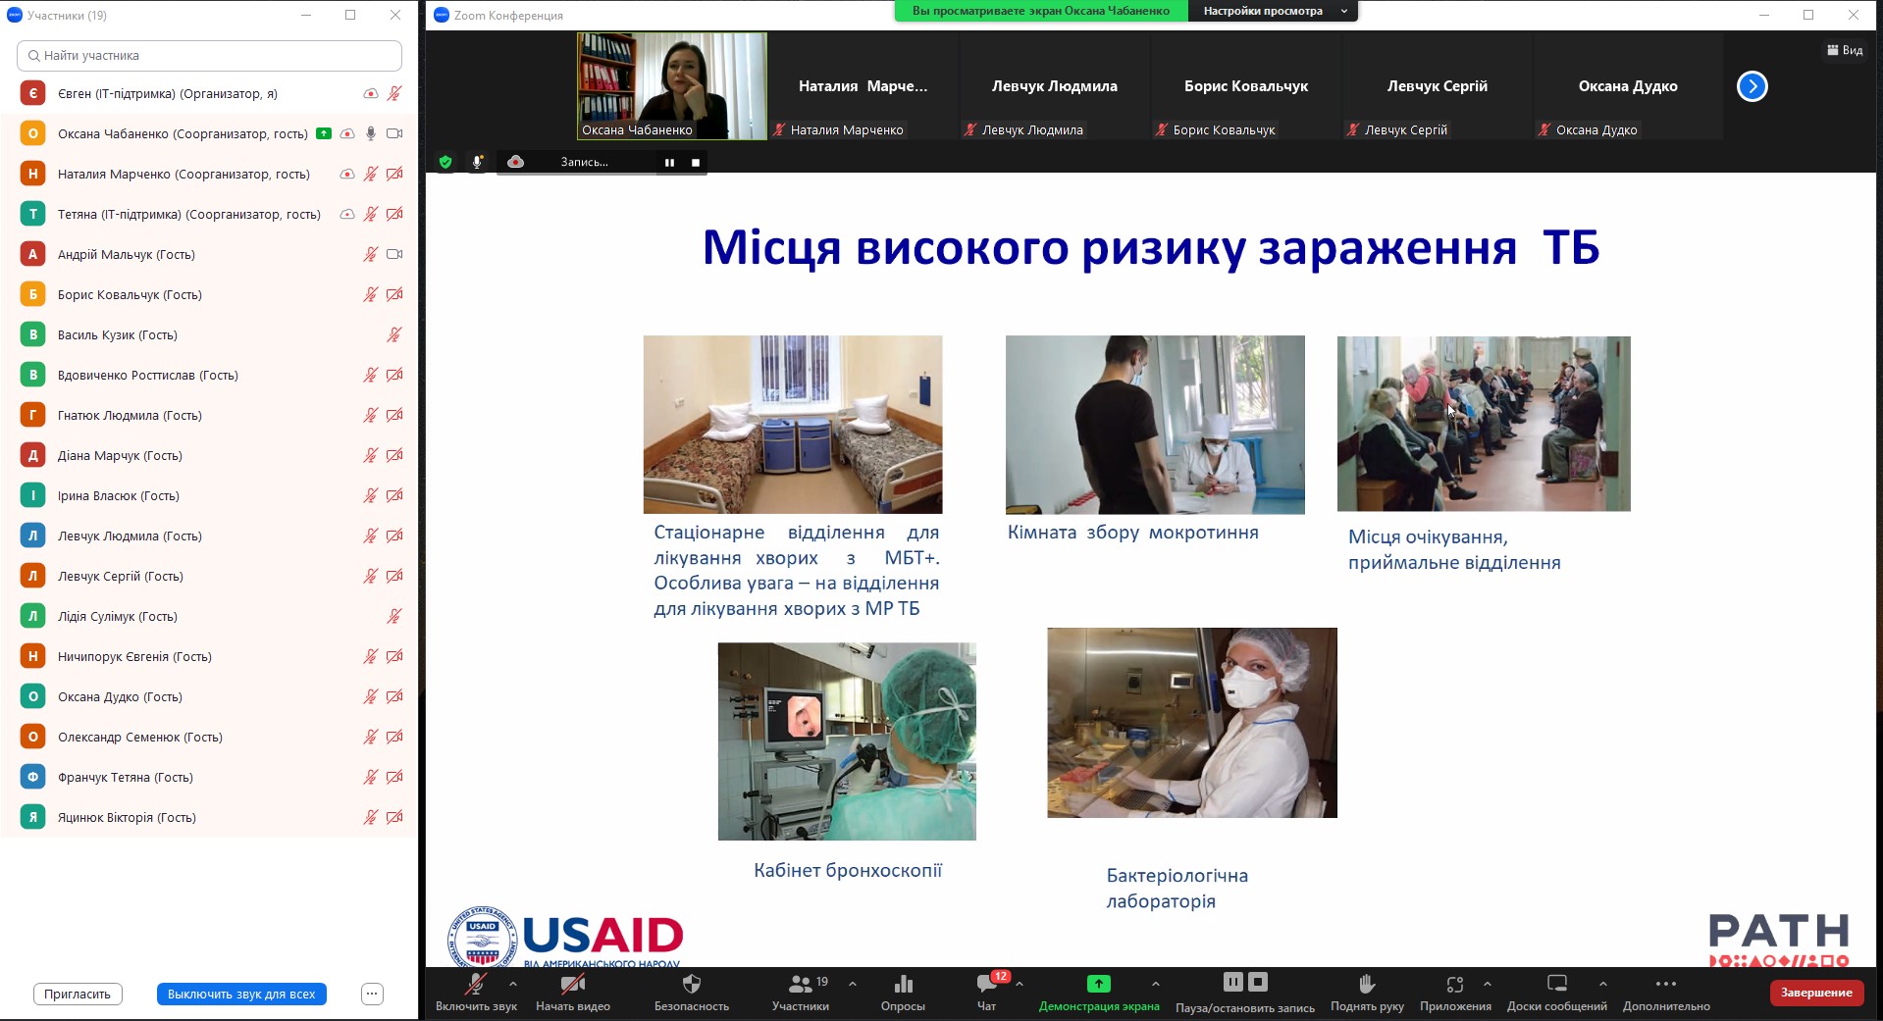1883x1021 pixels.
Task: Click the Find participant search field
Action: pyautogui.click(x=209, y=56)
